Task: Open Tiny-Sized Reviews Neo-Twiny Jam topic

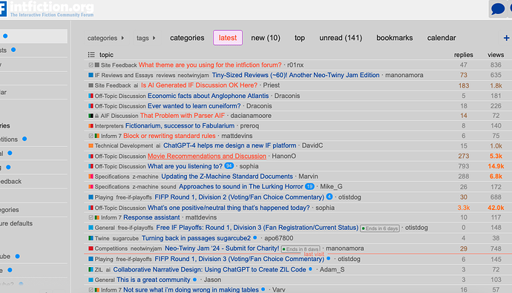Action: point(295,75)
